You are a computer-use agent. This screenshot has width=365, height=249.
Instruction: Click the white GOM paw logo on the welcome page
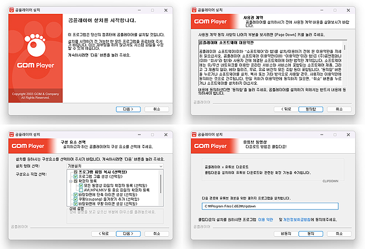pyautogui.click(x=35, y=45)
